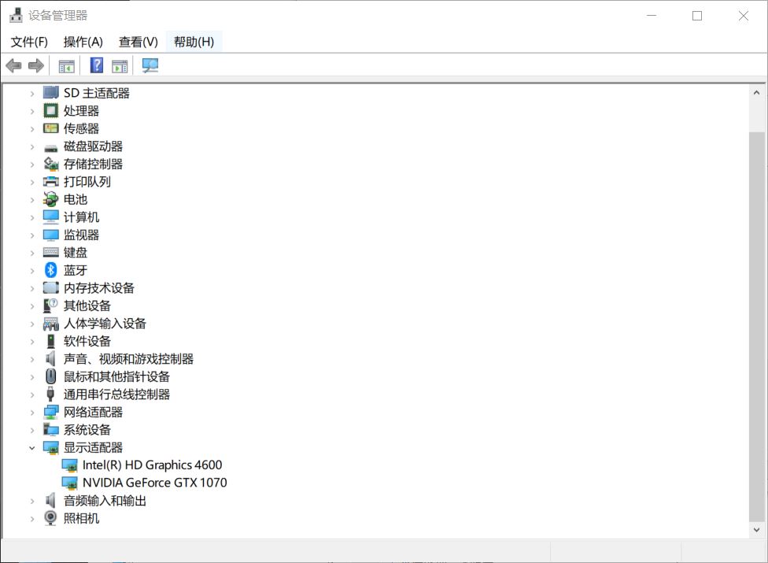
Task: Select the 音频输入和输出 category label
Action: click(x=105, y=500)
